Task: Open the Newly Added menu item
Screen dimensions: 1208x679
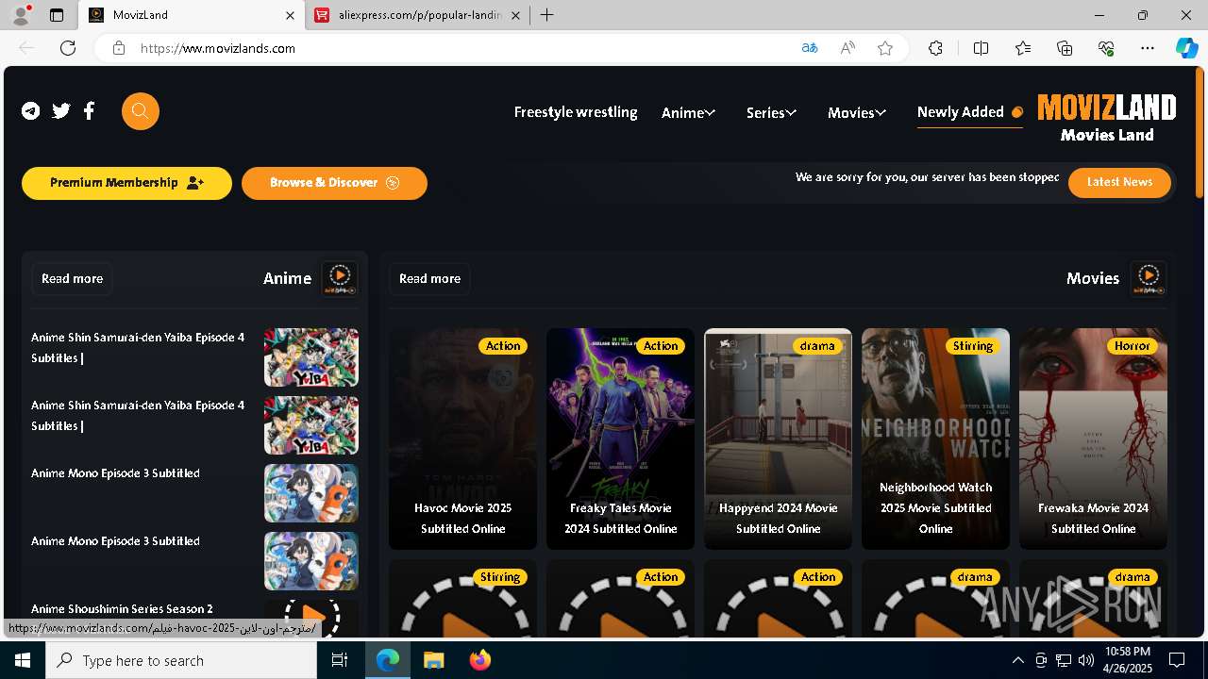Action: (x=970, y=112)
